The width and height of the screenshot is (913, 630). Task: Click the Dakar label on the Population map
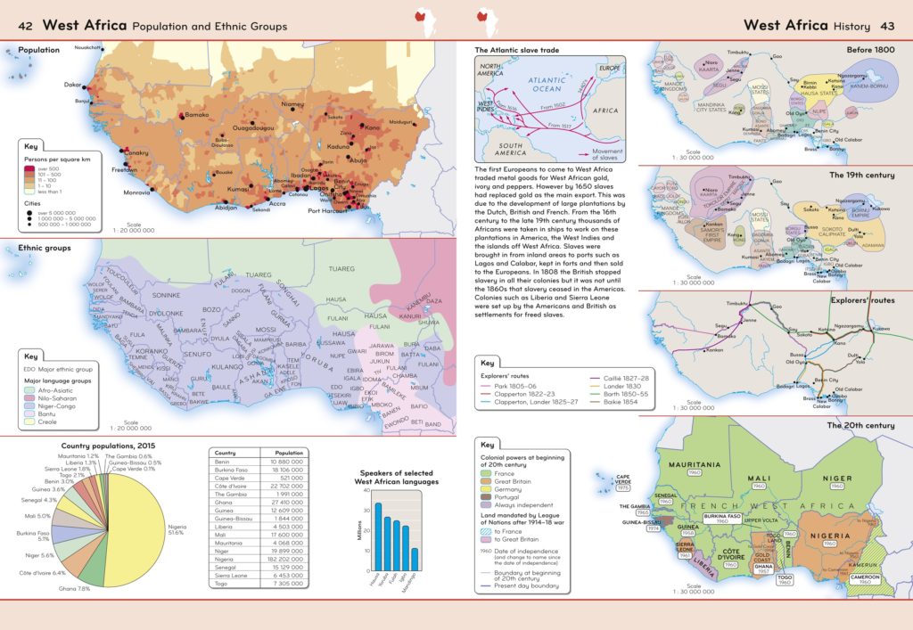tap(73, 85)
